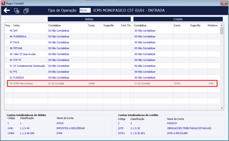This screenshot has width=229, height=141.
Task: Click the back arrow icon
Action: (7, 10)
